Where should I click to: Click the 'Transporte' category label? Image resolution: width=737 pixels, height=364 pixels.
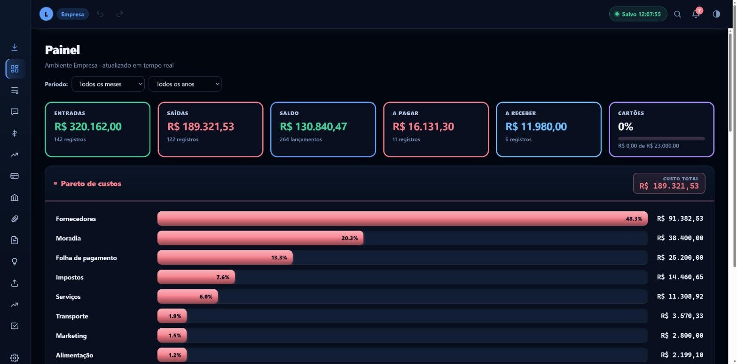(x=72, y=316)
